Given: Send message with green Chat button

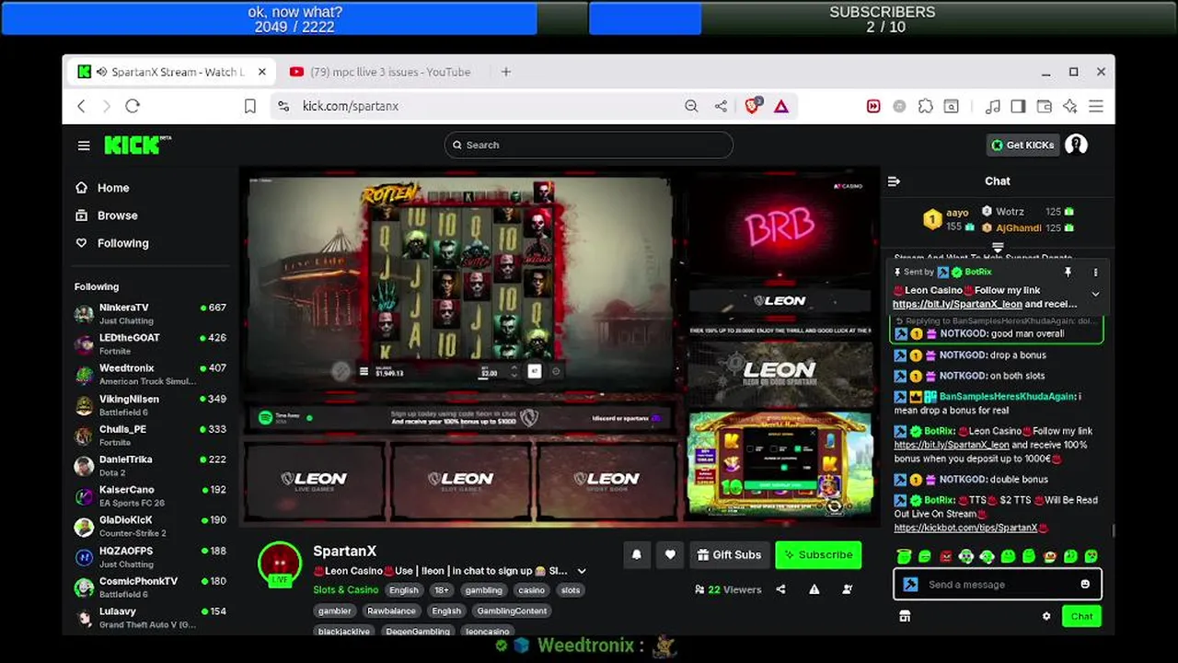Looking at the screenshot, I should 1081,616.
